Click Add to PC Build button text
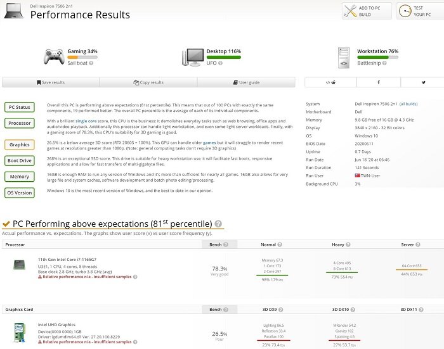 [369, 11]
